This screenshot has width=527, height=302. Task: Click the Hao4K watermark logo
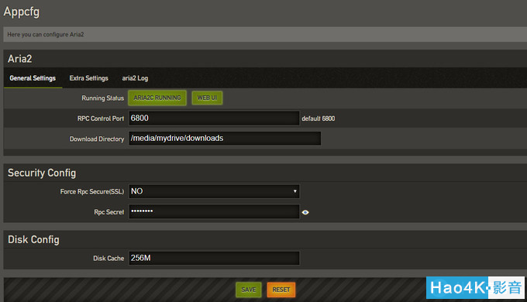point(475,287)
